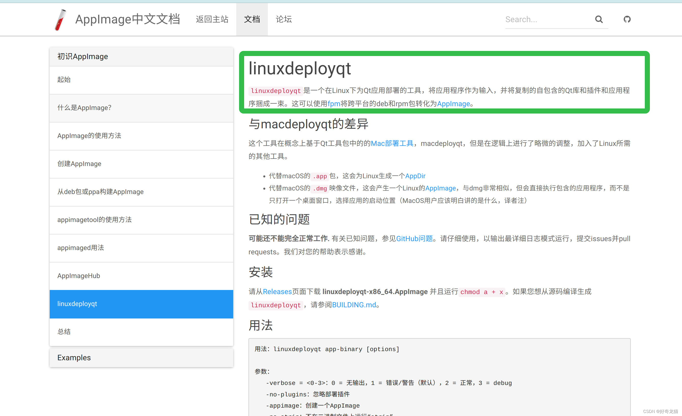Expand the Examples sidebar section
Image resolution: width=682 pixels, height=416 pixels.
click(x=141, y=357)
